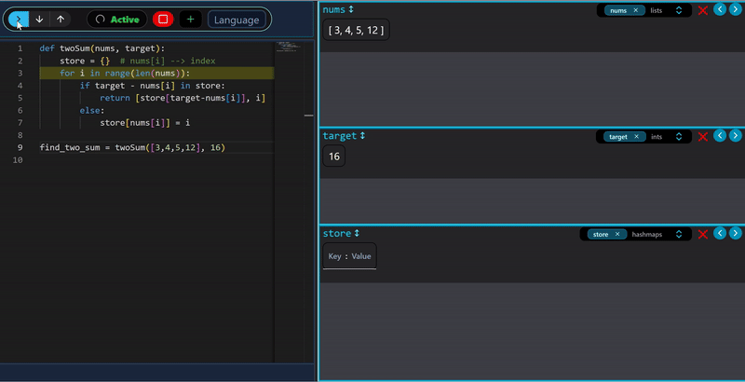745x382 pixels.
Task: Stop execution with the red stop button
Action: 163,20
